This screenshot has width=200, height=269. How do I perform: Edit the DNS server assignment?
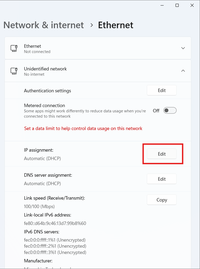coord(162,179)
